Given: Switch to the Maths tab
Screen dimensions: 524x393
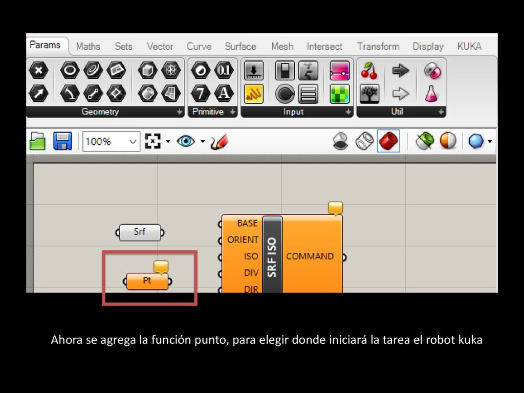Looking at the screenshot, I should 88,46.
